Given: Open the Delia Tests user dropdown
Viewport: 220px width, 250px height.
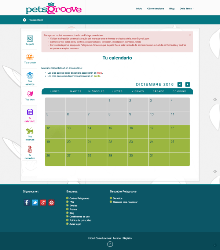Looking at the screenshot, I should click(187, 8).
